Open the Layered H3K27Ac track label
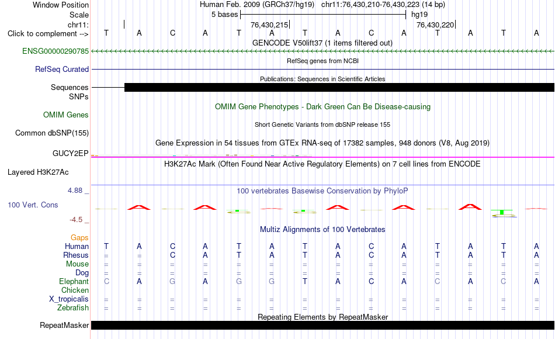The width and height of the screenshot is (555, 339). point(38,172)
